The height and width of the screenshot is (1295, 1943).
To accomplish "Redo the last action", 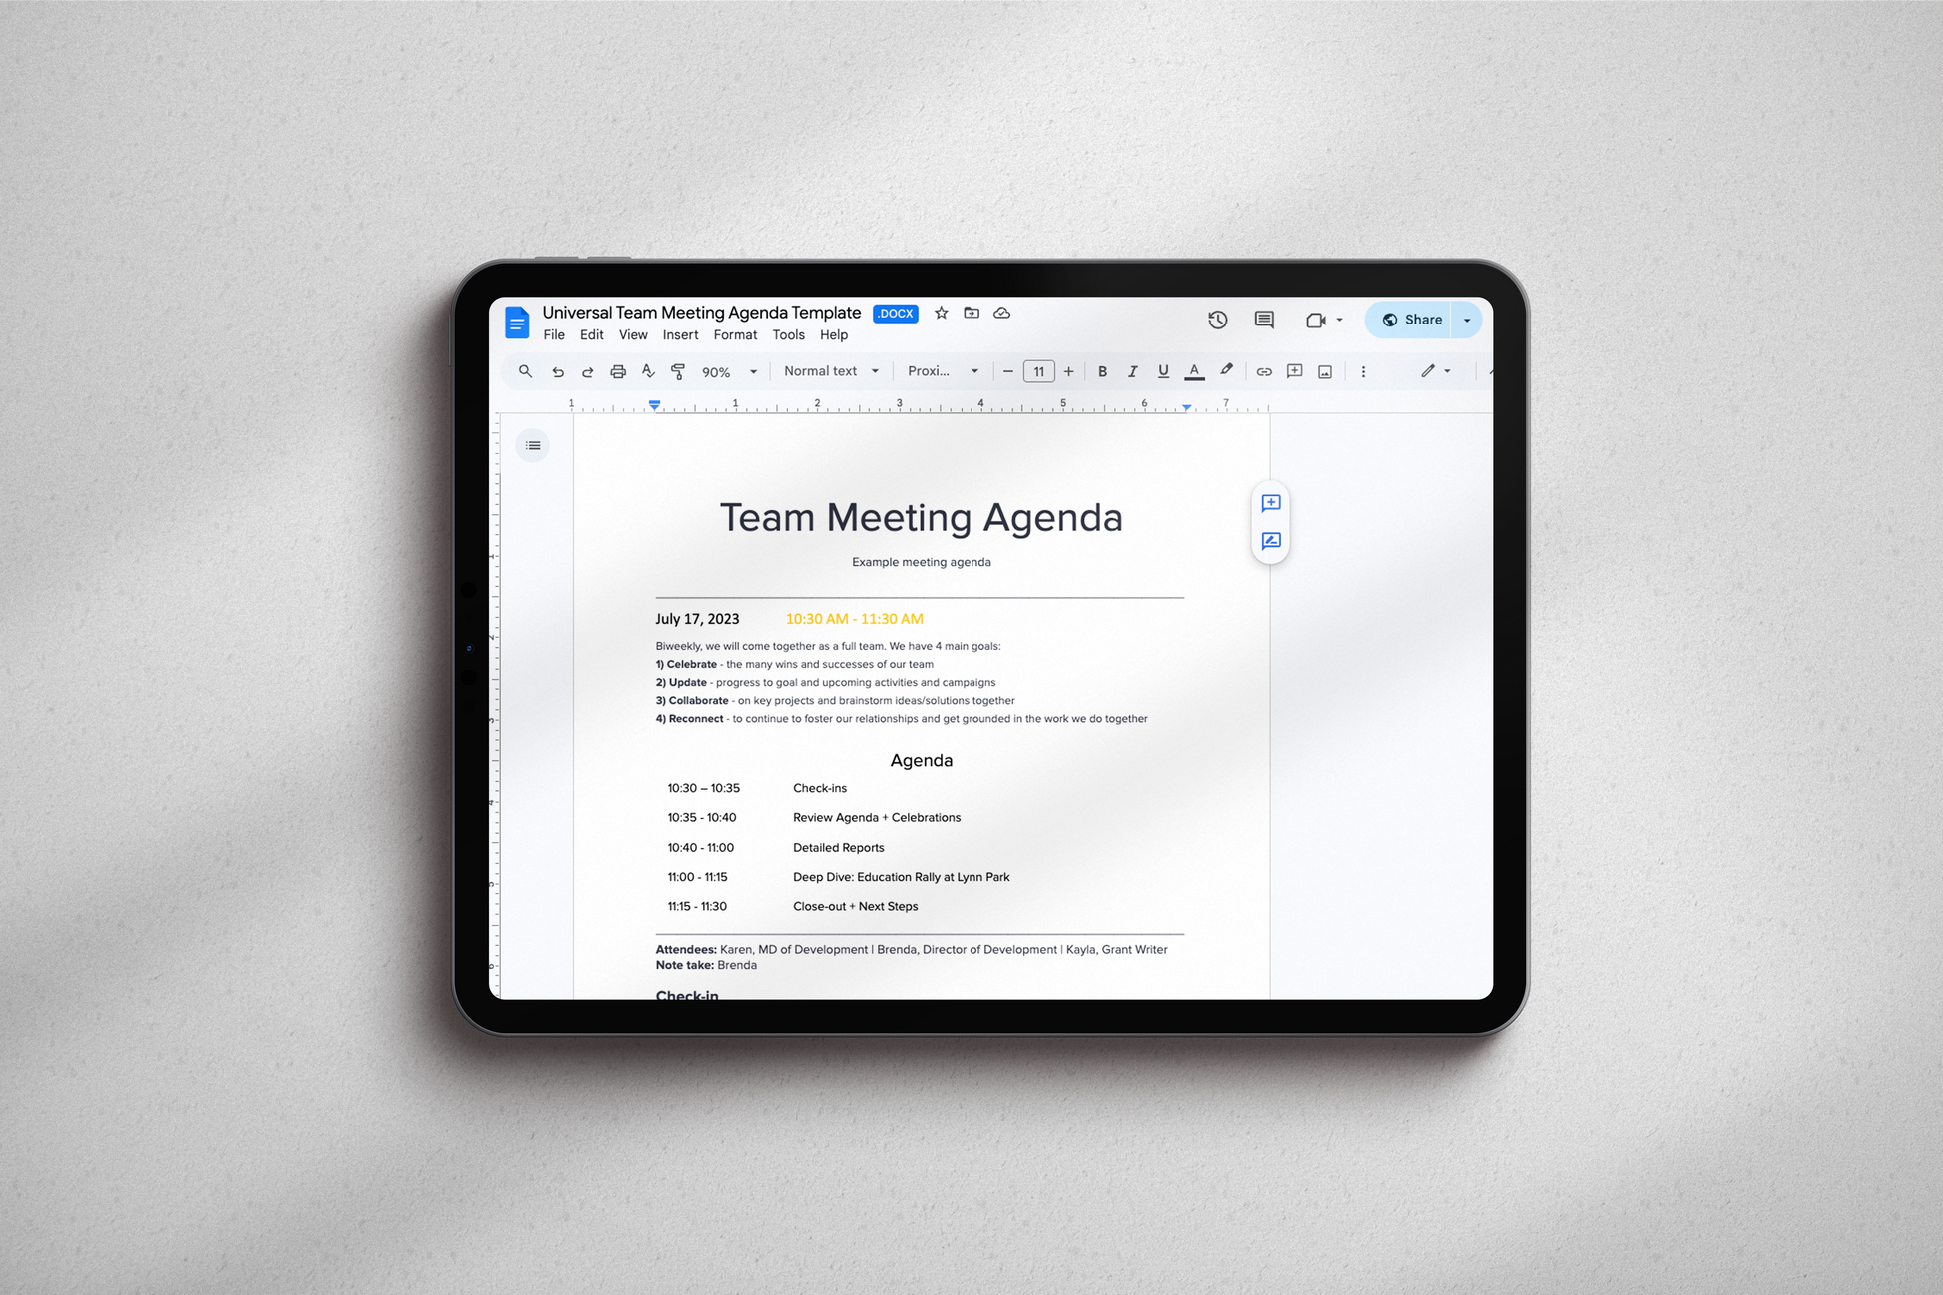I will [588, 371].
